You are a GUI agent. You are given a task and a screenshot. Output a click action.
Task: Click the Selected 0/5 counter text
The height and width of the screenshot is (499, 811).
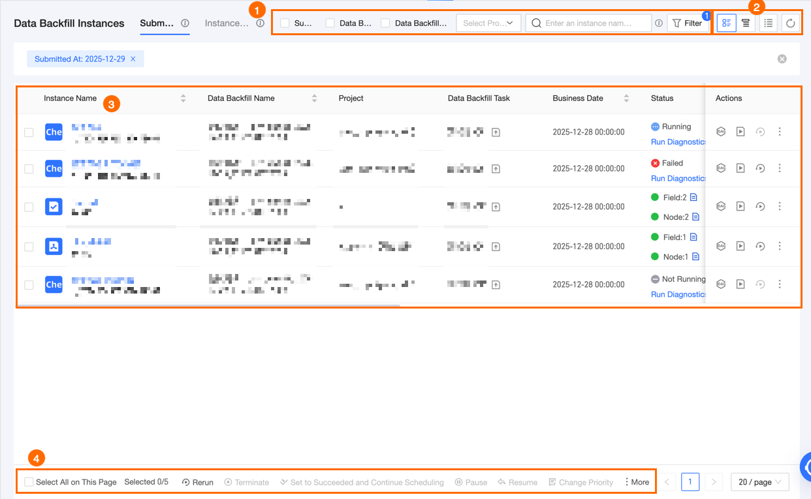[x=146, y=482]
